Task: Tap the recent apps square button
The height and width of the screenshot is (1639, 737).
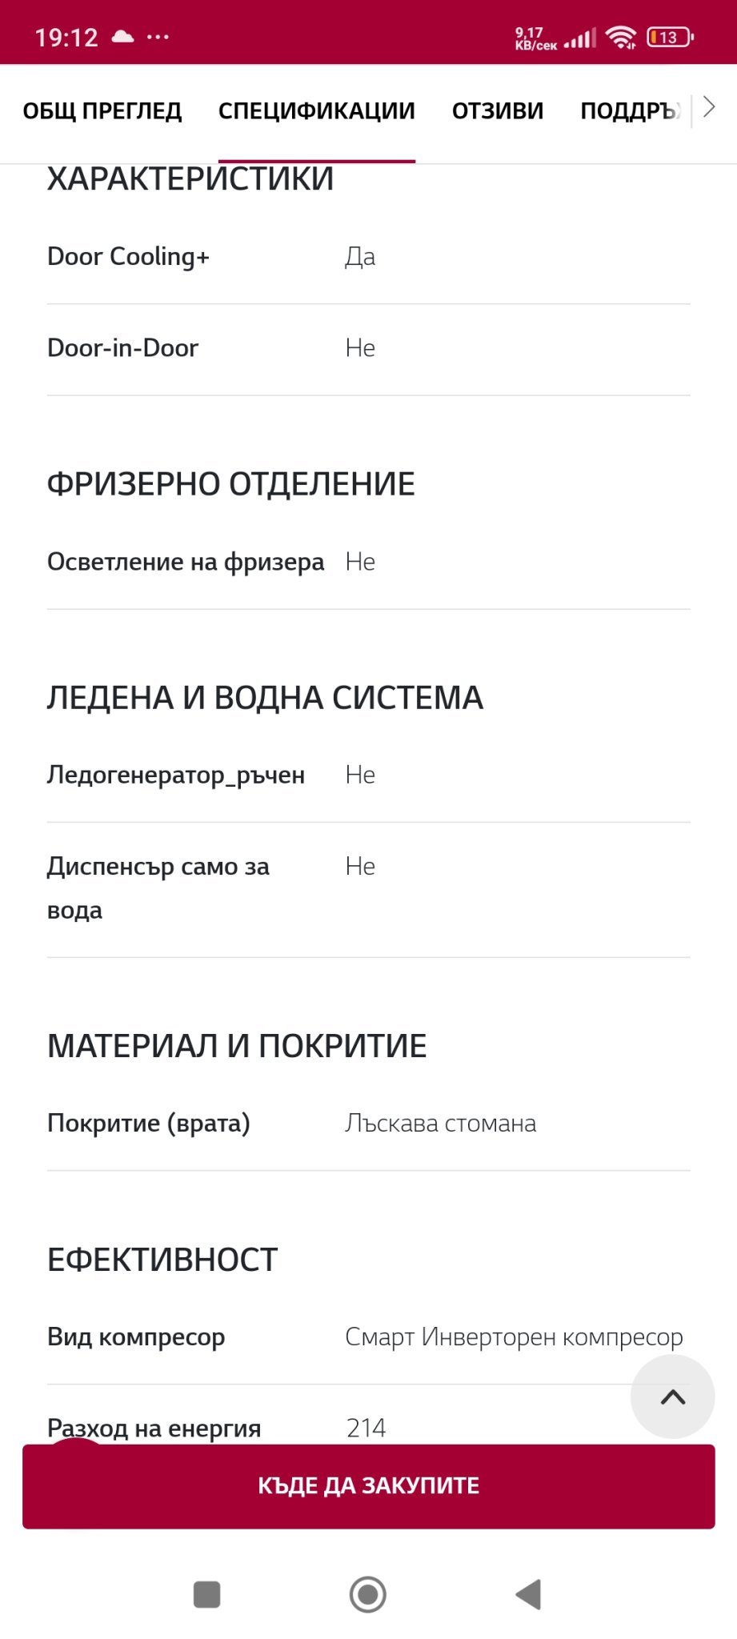Action: (207, 1594)
